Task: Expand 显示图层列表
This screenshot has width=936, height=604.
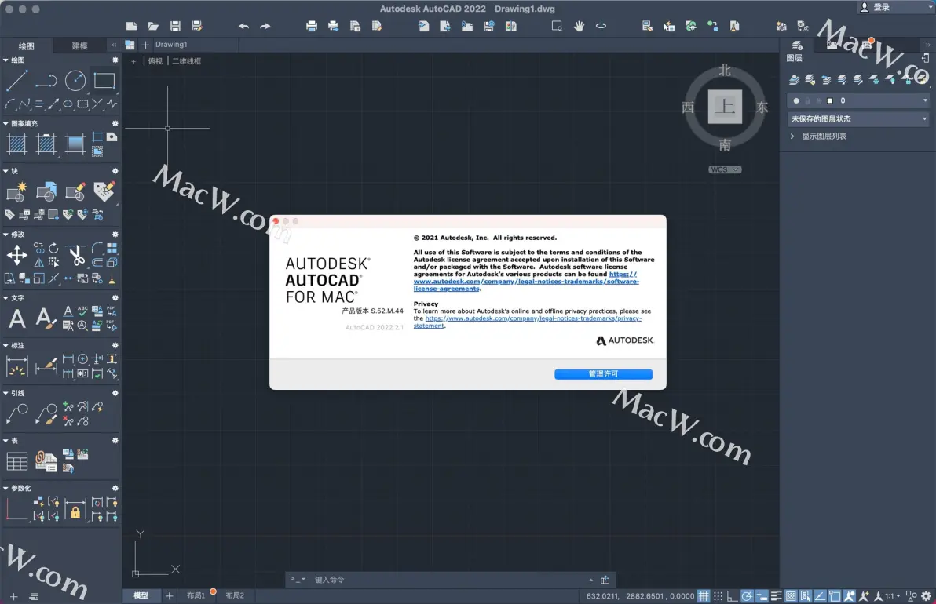Action: pos(793,136)
